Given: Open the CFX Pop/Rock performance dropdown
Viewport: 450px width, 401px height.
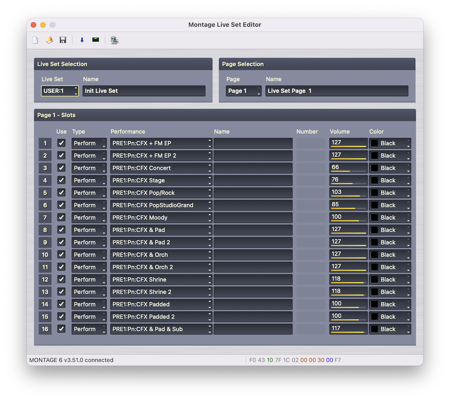Looking at the screenshot, I should 161,193.
